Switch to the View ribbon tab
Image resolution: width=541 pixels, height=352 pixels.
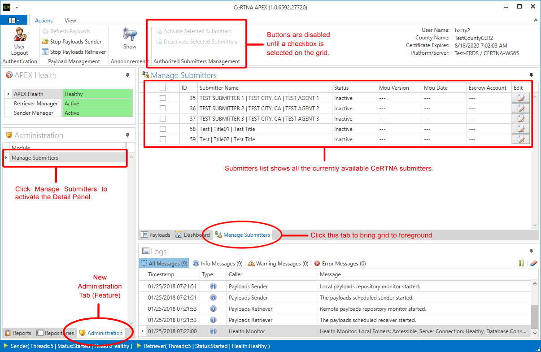click(x=70, y=21)
